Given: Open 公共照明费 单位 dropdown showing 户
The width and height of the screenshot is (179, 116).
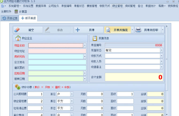Looking at the screenshot, I should 72,94.
